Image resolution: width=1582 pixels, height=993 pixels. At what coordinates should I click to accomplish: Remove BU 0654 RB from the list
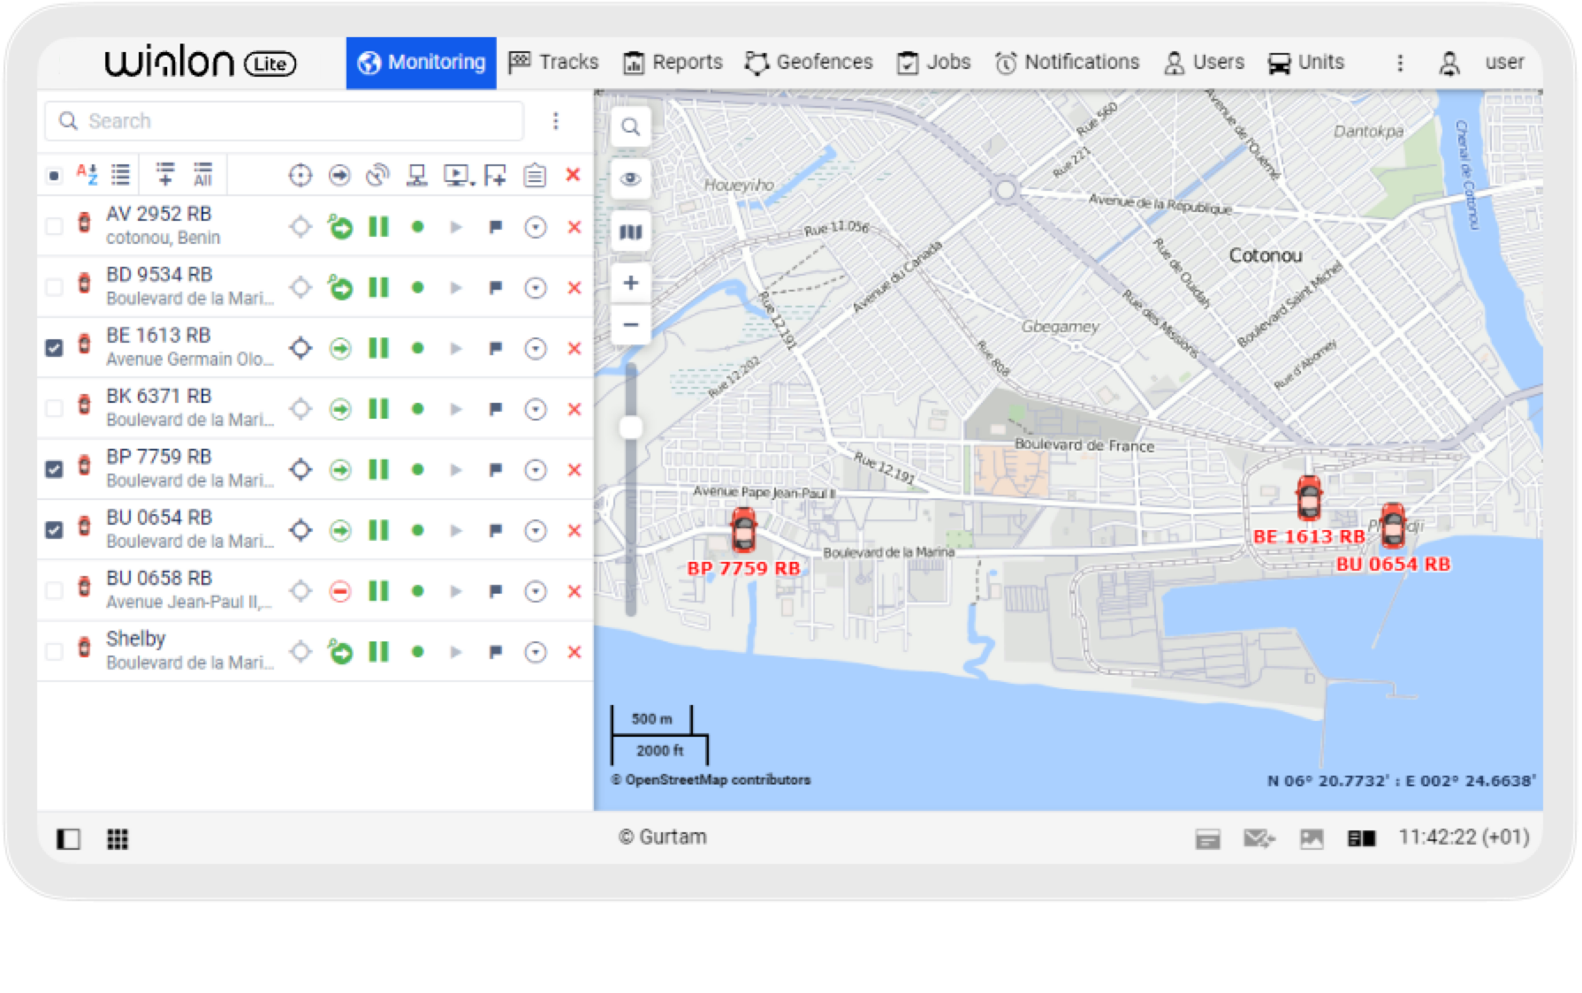(x=574, y=530)
